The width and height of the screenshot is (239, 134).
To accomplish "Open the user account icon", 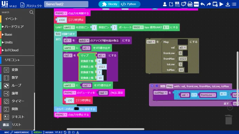I will pyautogui.click(x=164, y=4).
